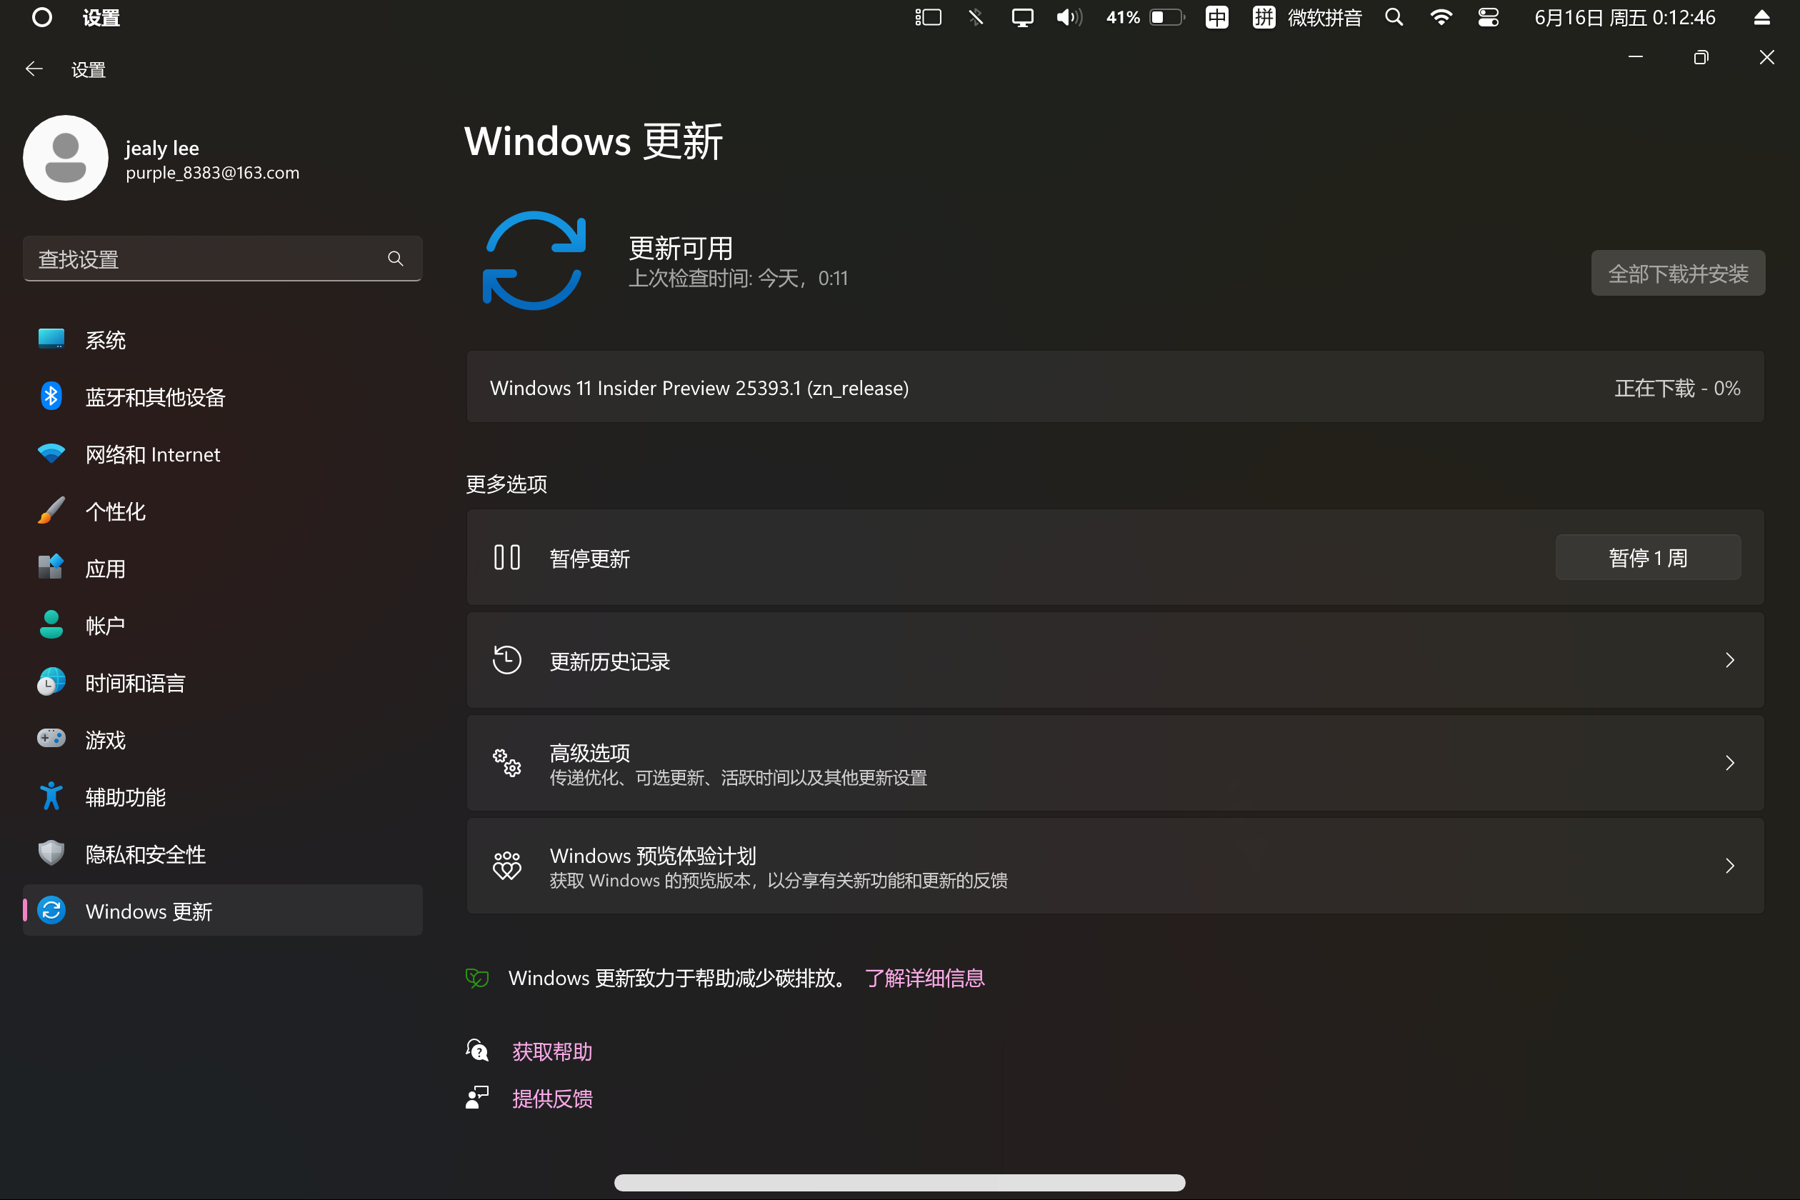Click the battery 41% indicator
Viewport: 1800px width, 1200px height.
tap(1145, 18)
